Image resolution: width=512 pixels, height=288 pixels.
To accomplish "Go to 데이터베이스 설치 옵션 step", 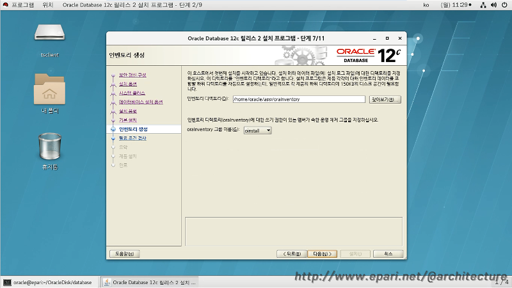I will coord(141,102).
